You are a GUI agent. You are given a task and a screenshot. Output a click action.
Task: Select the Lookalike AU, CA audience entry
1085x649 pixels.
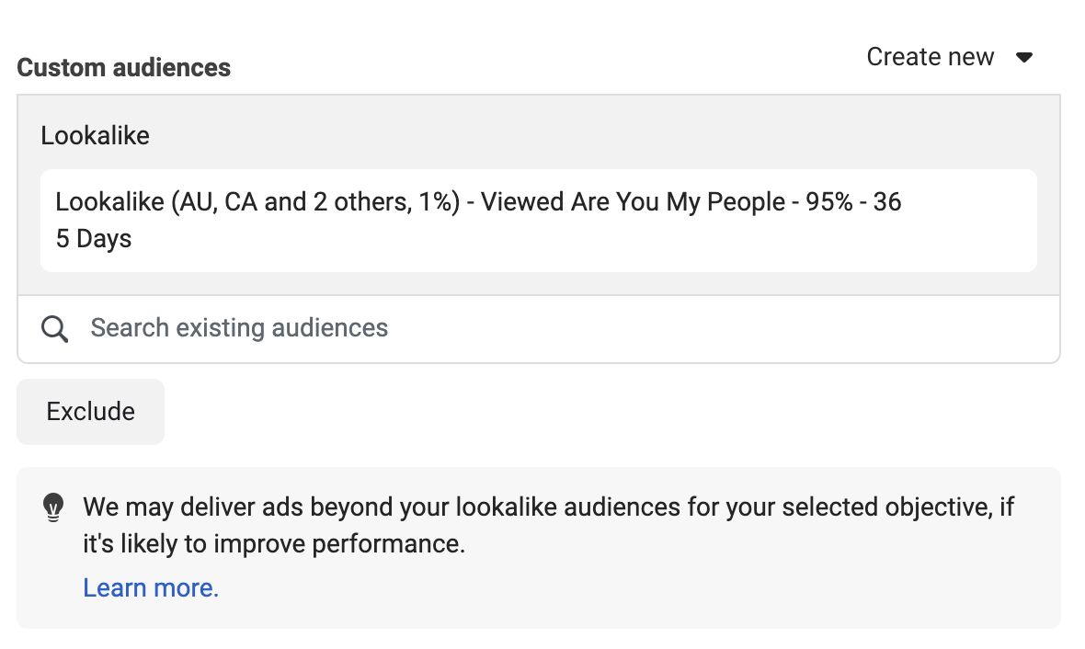[x=538, y=220]
